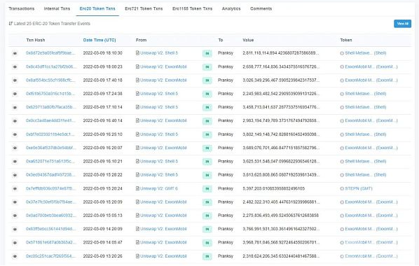Click date 2022-03-09 15:20:09 cell
Viewport: 419px width, 266px height.
point(102,202)
